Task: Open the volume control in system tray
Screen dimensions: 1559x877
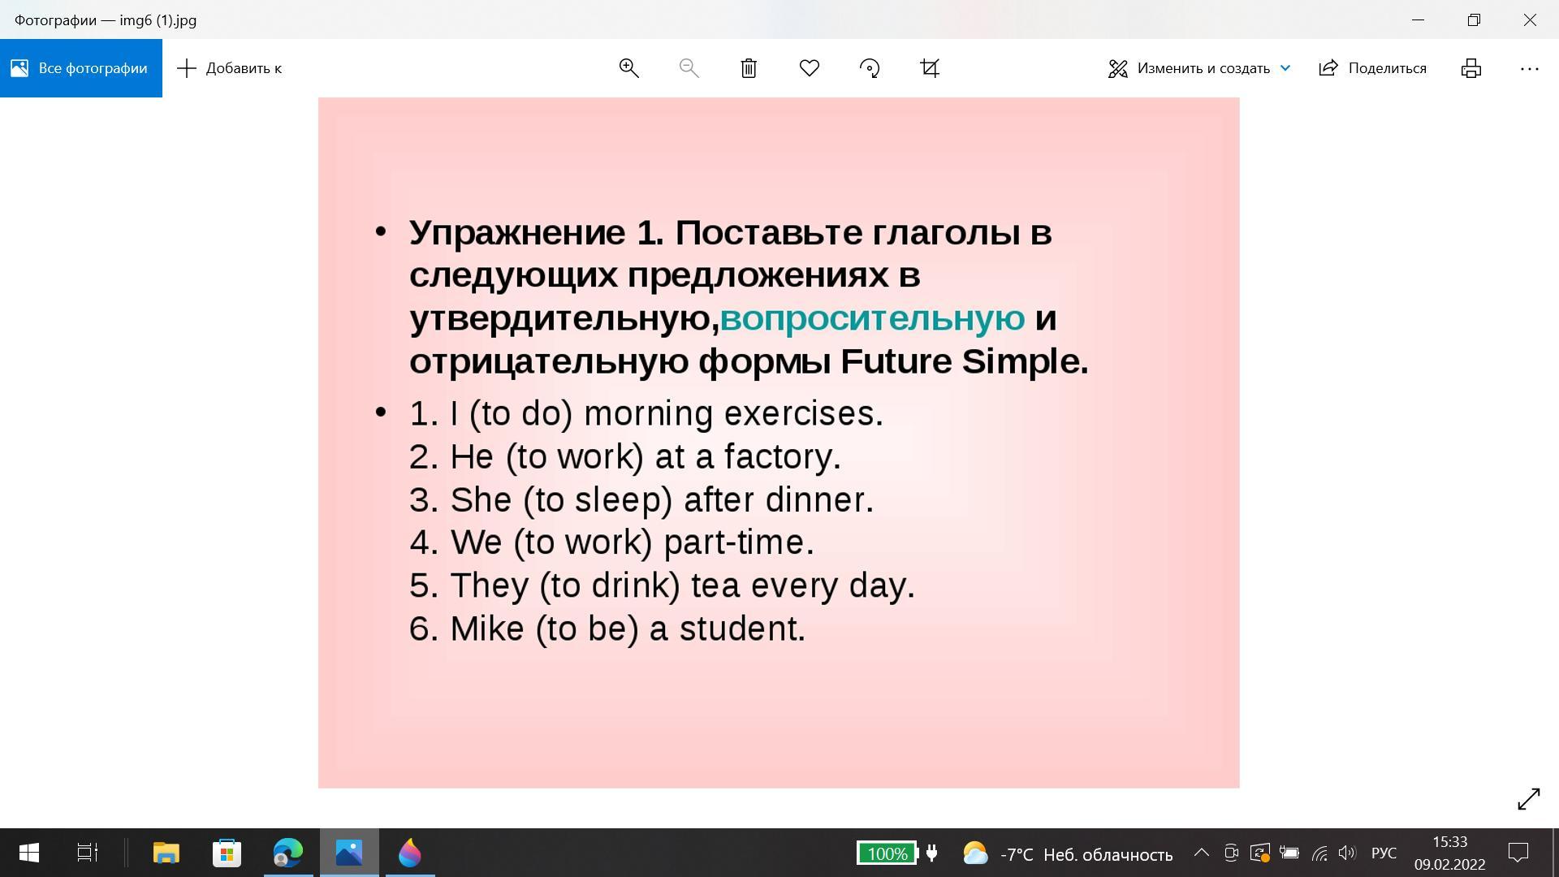Action: pyautogui.click(x=1347, y=853)
